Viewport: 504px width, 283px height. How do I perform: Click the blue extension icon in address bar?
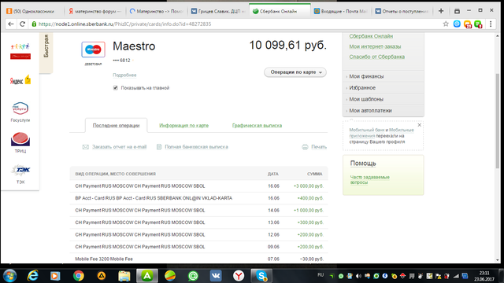tap(457, 24)
